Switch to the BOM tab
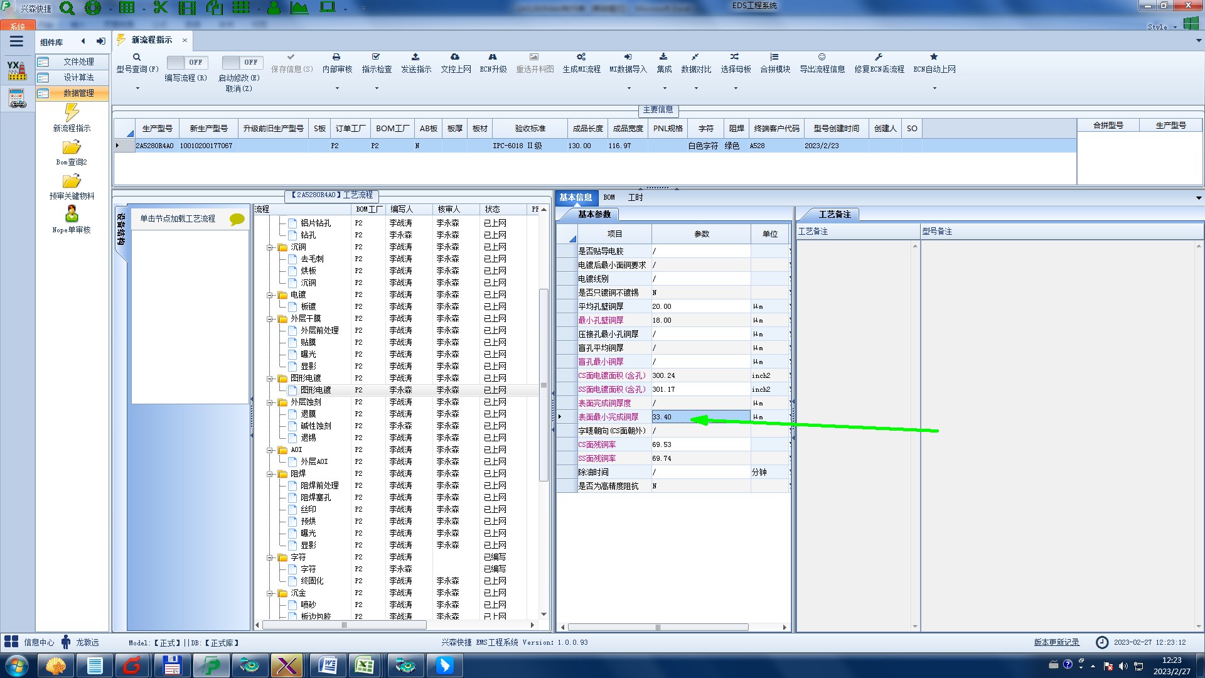1205x678 pixels. [x=609, y=197]
